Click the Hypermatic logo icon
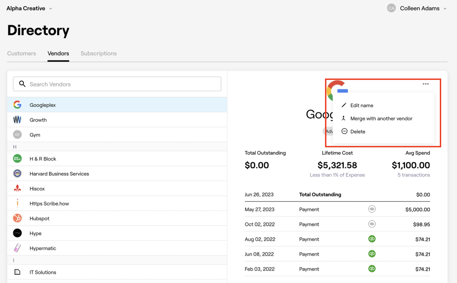Viewport: 457px width, 283px height. click(17, 248)
